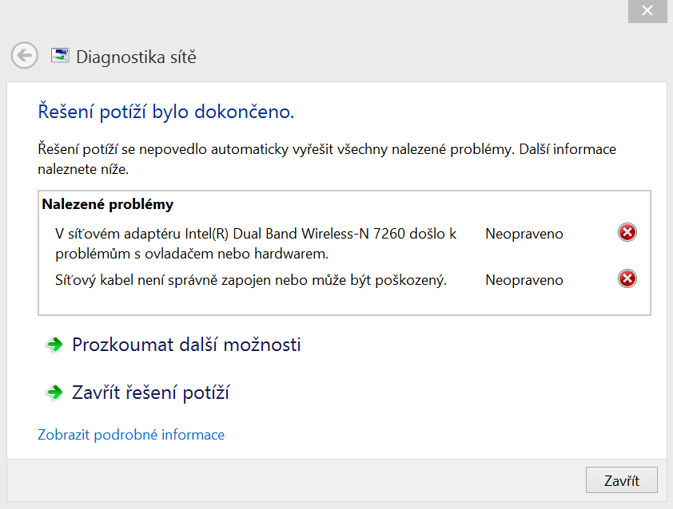673x509 pixels.
Task: Choose Zavřít řešení potíží option
Action: pyautogui.click(x=151, y=393)
